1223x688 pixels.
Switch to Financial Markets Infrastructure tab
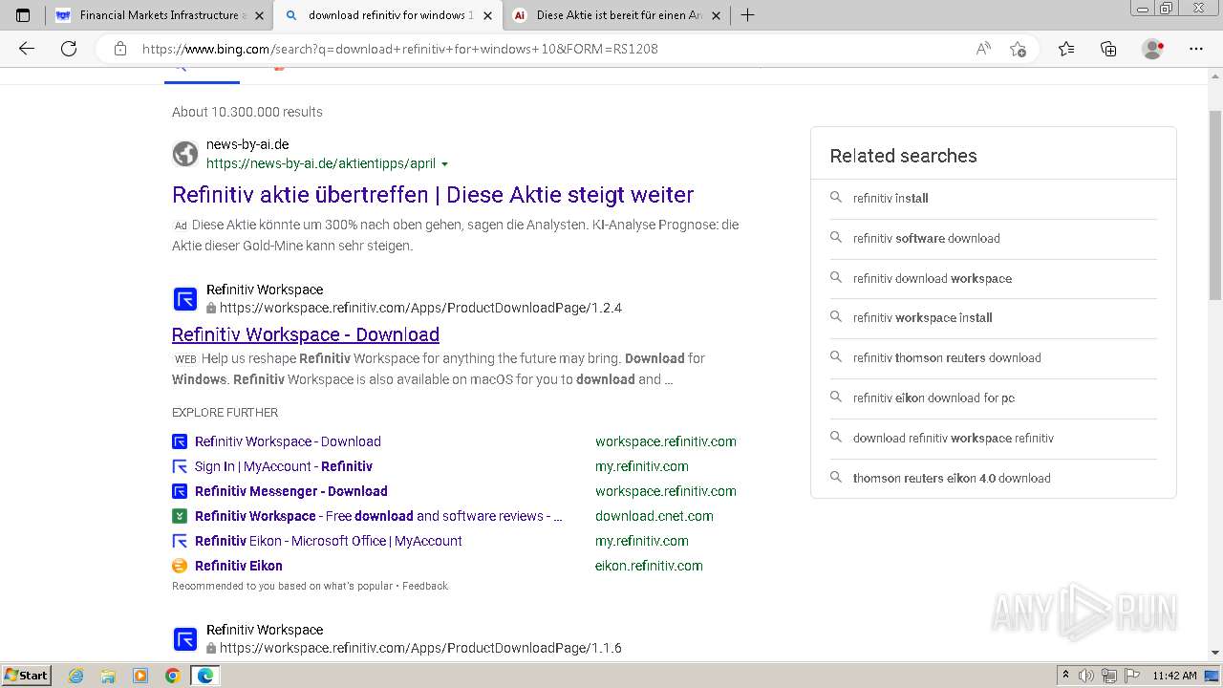pos(160,15)
